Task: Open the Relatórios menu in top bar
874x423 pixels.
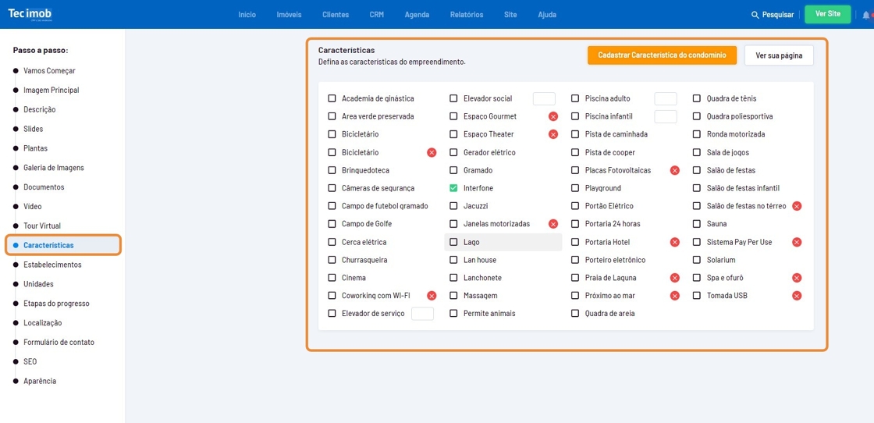Action: click(x=467, y=15)
